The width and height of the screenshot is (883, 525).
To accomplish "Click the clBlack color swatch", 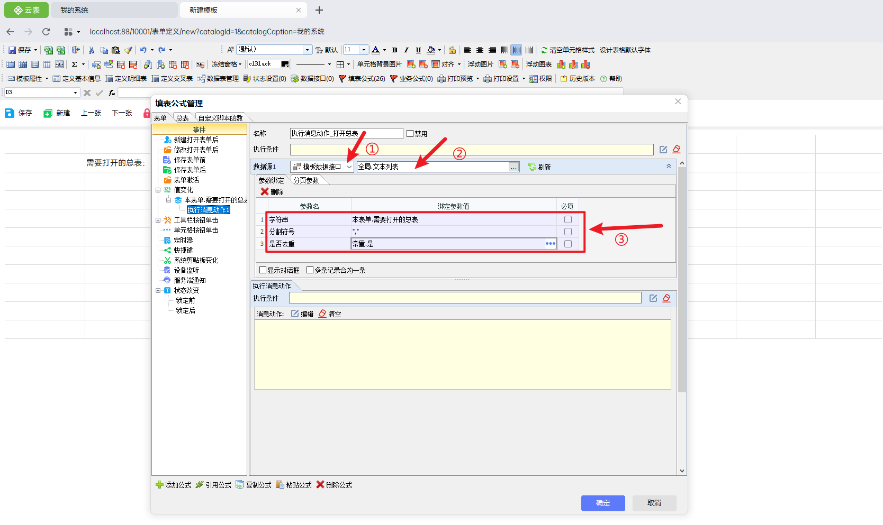I will coord(285,64).
